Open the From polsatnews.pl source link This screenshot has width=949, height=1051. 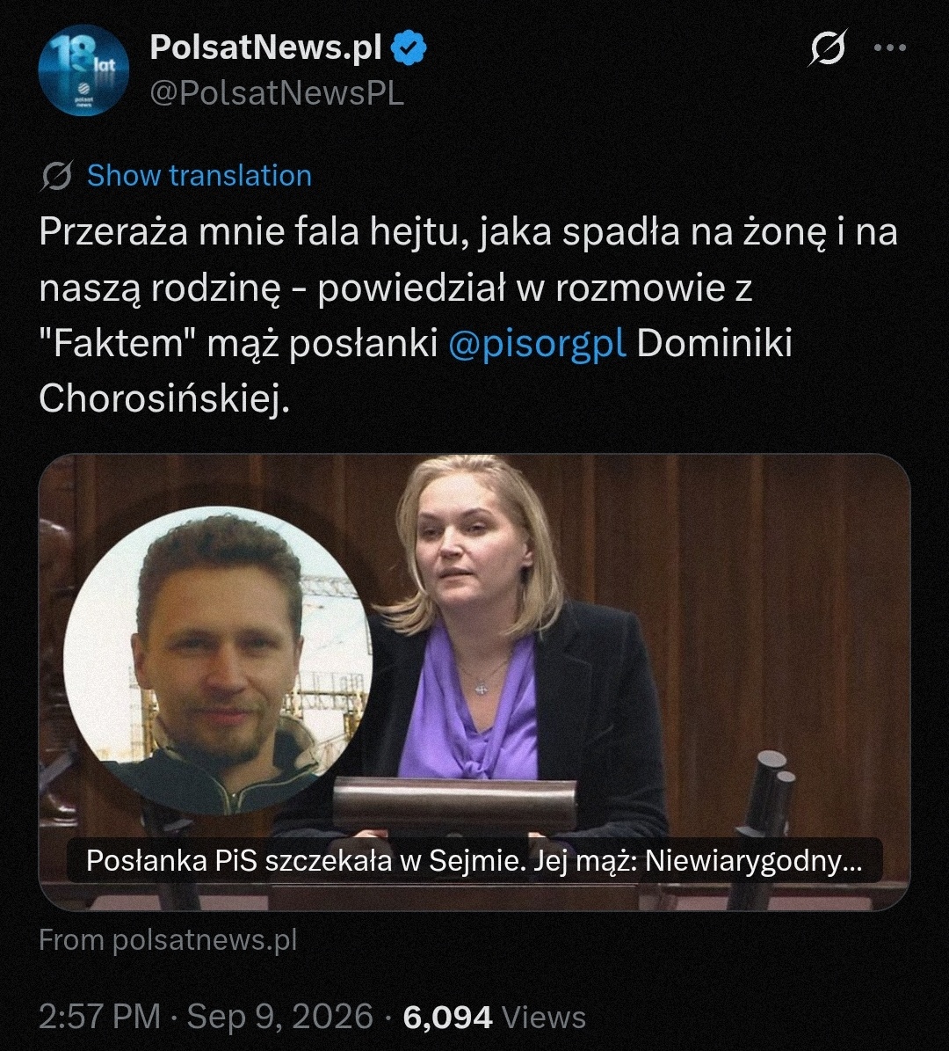point(168,939)
